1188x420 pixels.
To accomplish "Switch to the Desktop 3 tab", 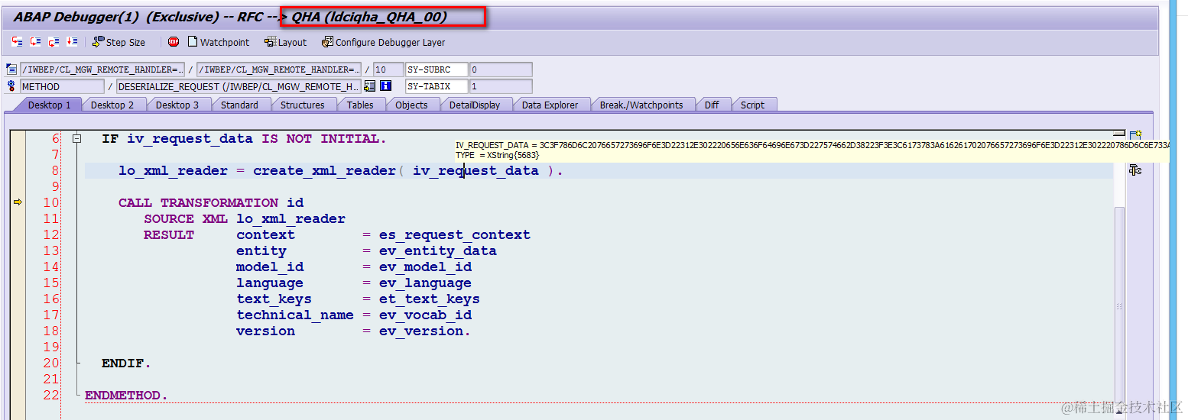I will [177, 105].
